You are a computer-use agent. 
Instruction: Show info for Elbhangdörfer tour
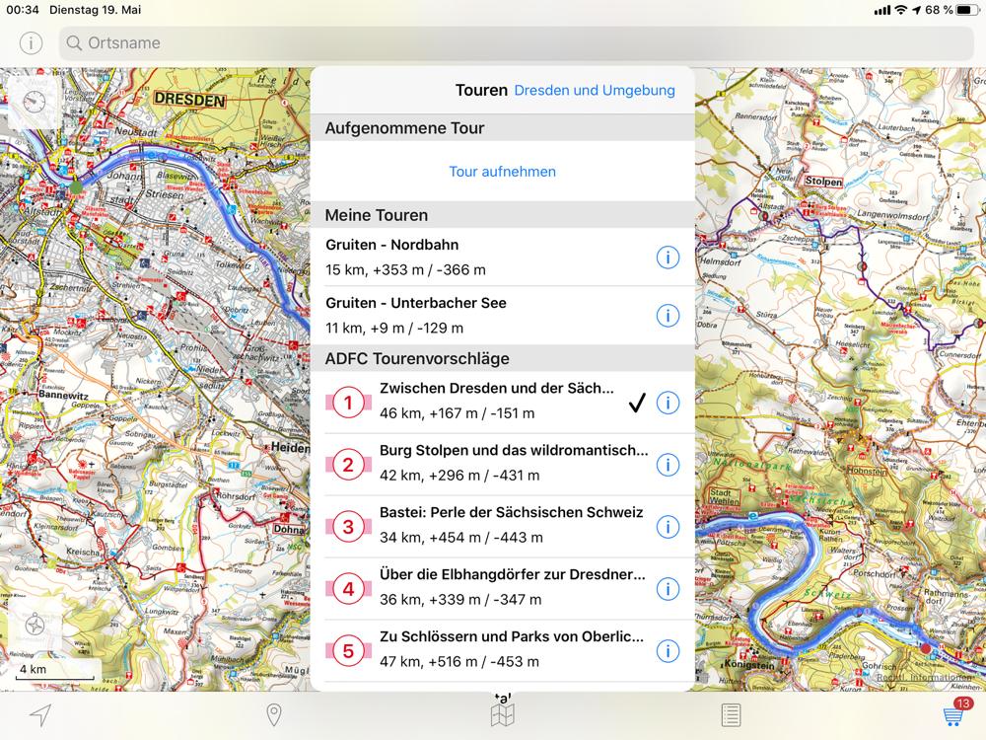click(668, 589)
